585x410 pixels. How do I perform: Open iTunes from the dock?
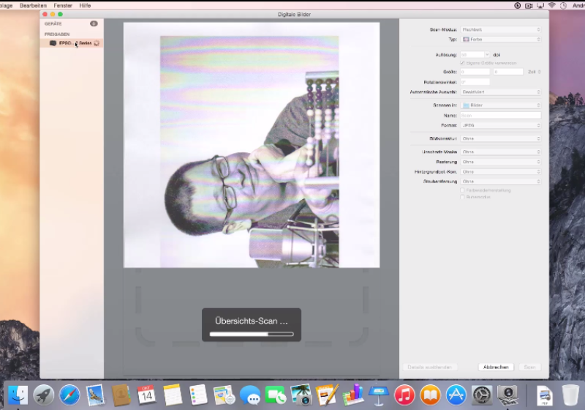pyautogui.click(x=404, y=395)
